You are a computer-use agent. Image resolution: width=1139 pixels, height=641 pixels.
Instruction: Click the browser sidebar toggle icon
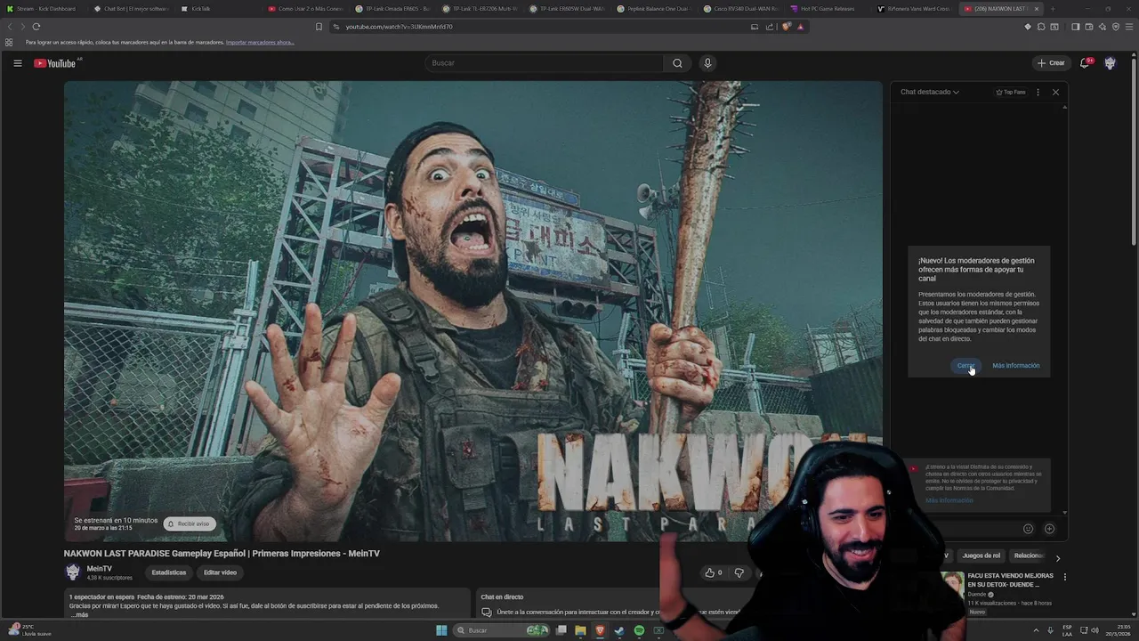1075,27
